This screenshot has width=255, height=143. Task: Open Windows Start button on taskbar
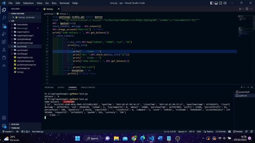pyautogui.click(x=78, y=138)
